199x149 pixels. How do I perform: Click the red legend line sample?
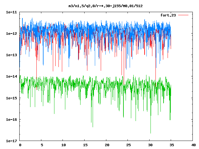183,15
